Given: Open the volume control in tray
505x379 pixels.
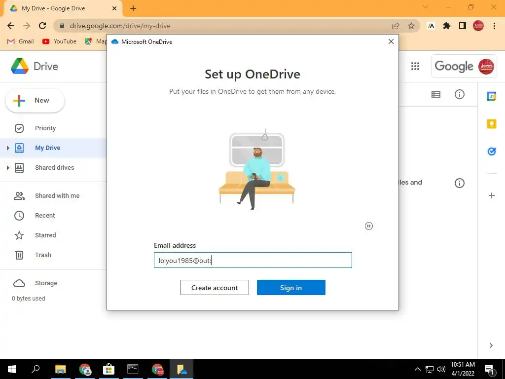Looking at the screenshot, I should 441,369.
